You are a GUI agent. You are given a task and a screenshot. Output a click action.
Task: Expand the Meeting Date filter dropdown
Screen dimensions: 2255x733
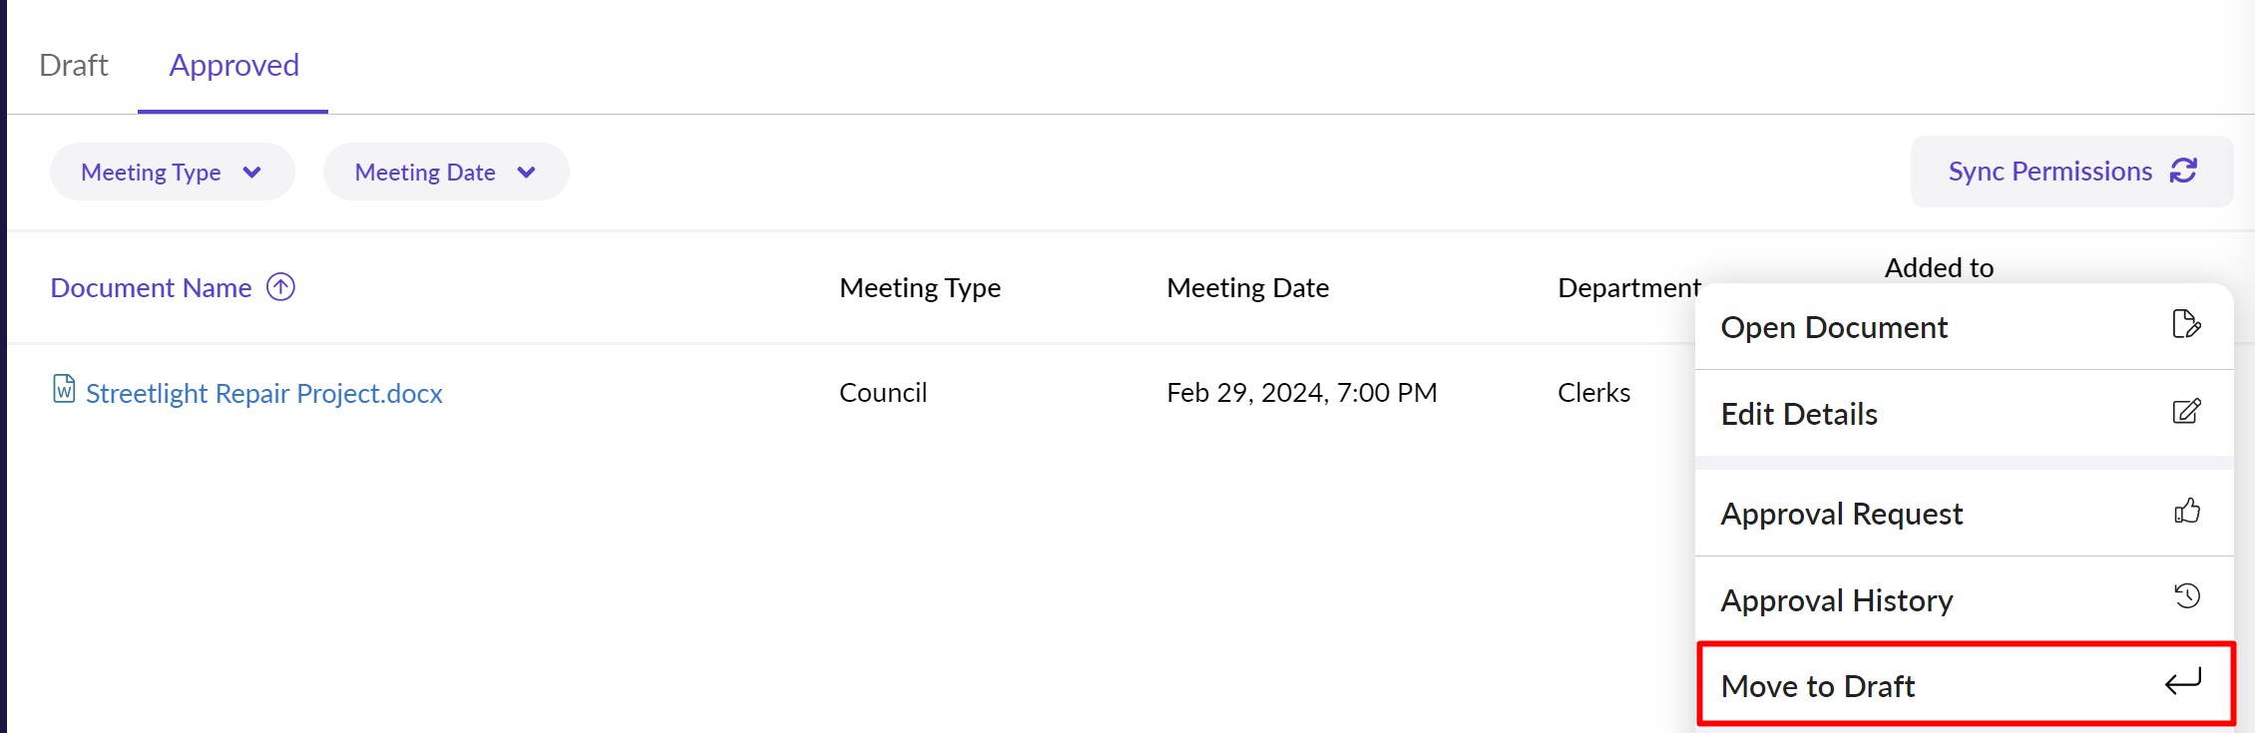pyautogui.click(x=445, y=172)
